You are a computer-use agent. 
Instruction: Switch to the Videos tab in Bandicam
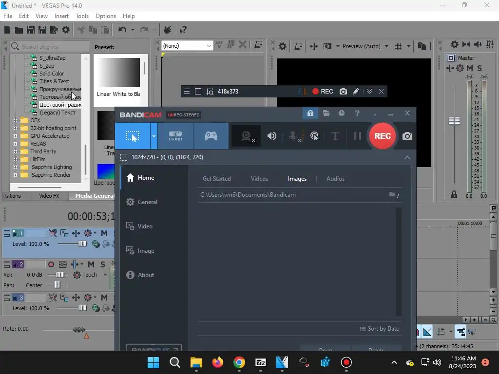tap(259, 179)
